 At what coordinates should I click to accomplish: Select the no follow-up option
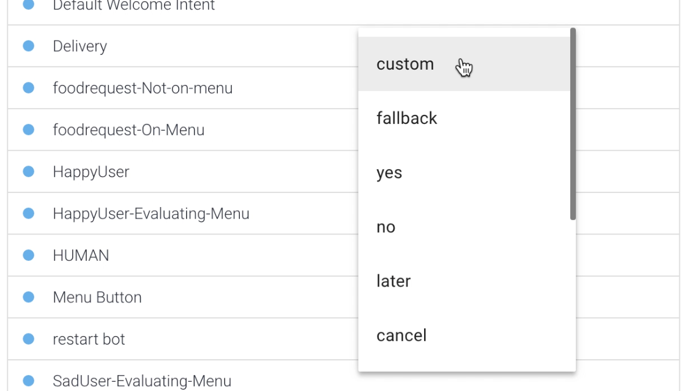(386, 227)
